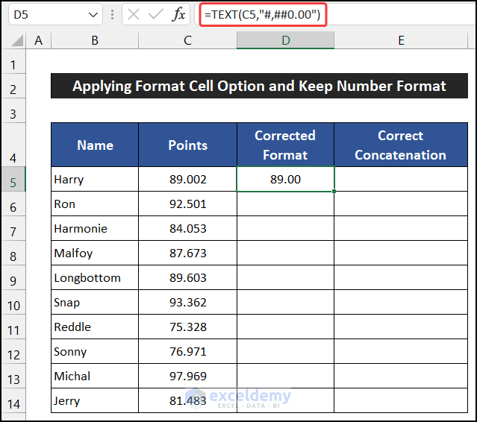
Task: Click the formula bar options dots
Action: click(x=112, y=15)
